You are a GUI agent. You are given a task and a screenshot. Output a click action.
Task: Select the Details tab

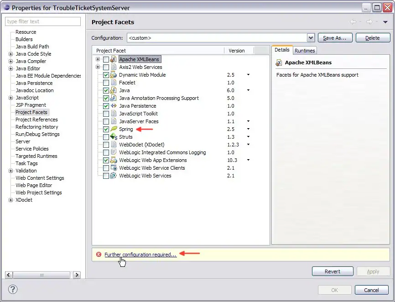coord(282,50)
